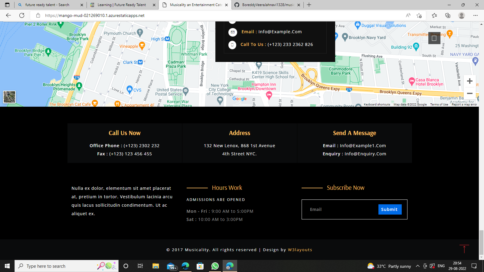Open WhatsApp from the taskbar
Viewport: 484px width, 272px height.
pos(215,266)
